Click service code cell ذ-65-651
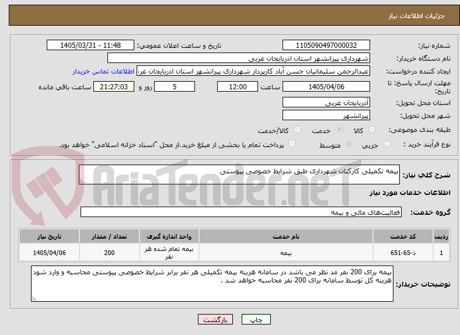460x335 pixels. 403,253
